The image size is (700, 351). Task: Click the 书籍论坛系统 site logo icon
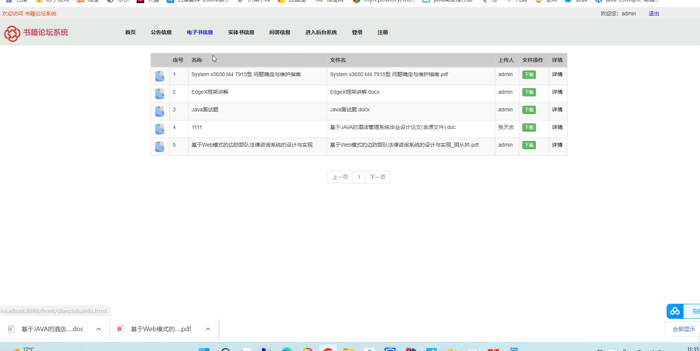[12, 33]
